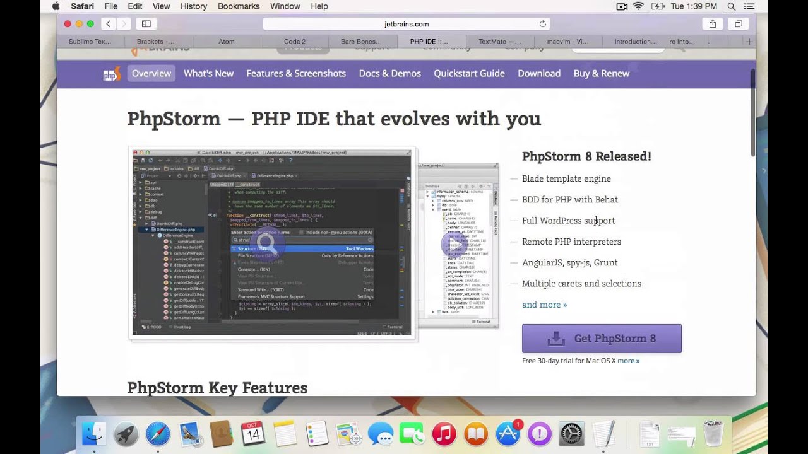Go to Features & Screenshots

pyautogui.click(x=296, y=74)
